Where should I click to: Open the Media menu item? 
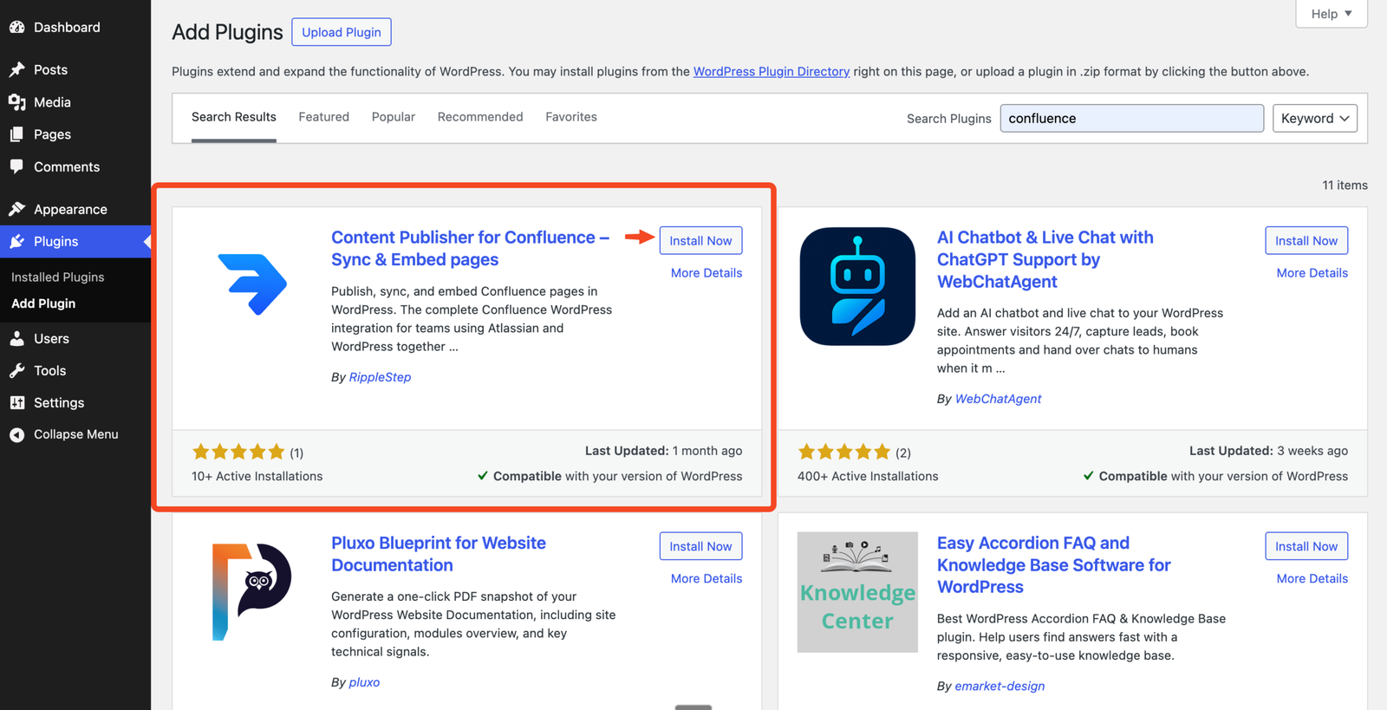75,102
